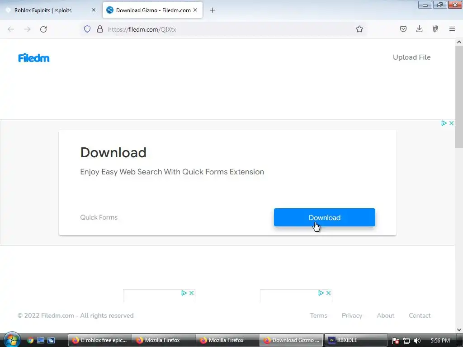Open the network tray icon
Image resolution: width=463 pixels, height=347 pixels.
tap(406, 341)
